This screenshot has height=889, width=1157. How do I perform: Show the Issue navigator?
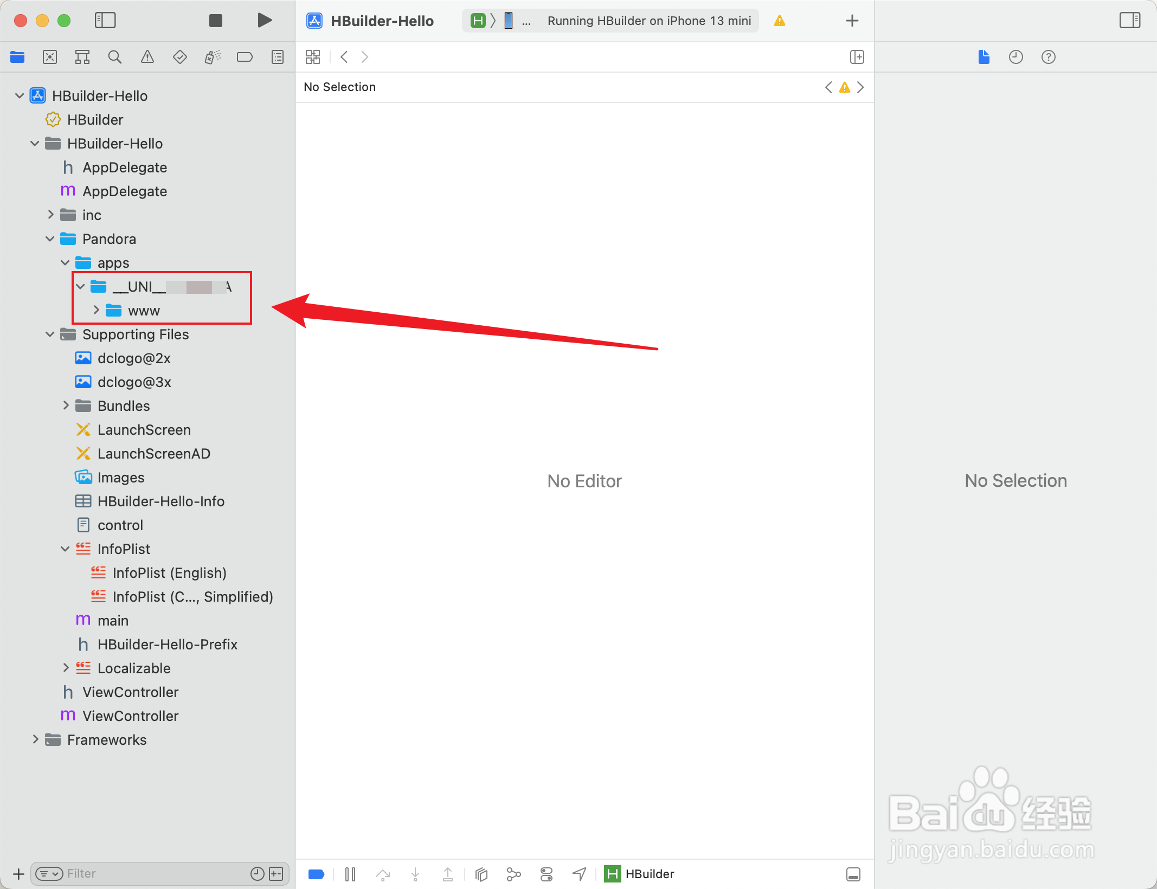147,57
